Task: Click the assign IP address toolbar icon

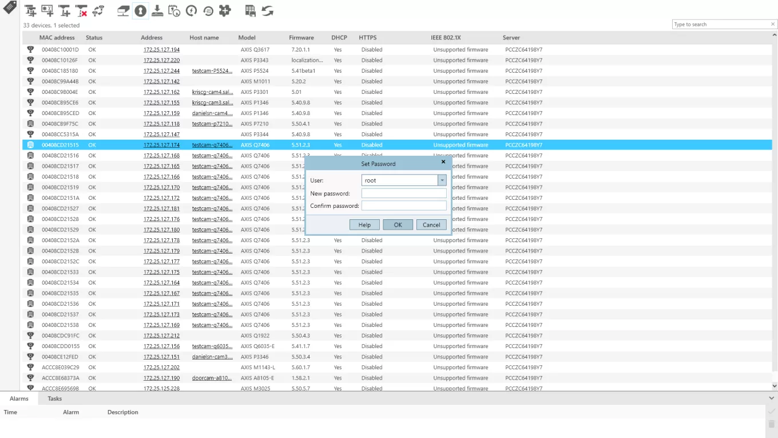Action: tap(123, 11)
